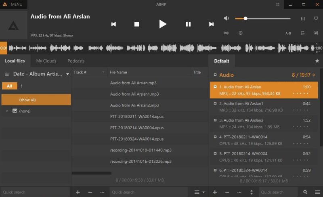
Task: Expand the (none) tree node
Action: (x=7, y=111)
